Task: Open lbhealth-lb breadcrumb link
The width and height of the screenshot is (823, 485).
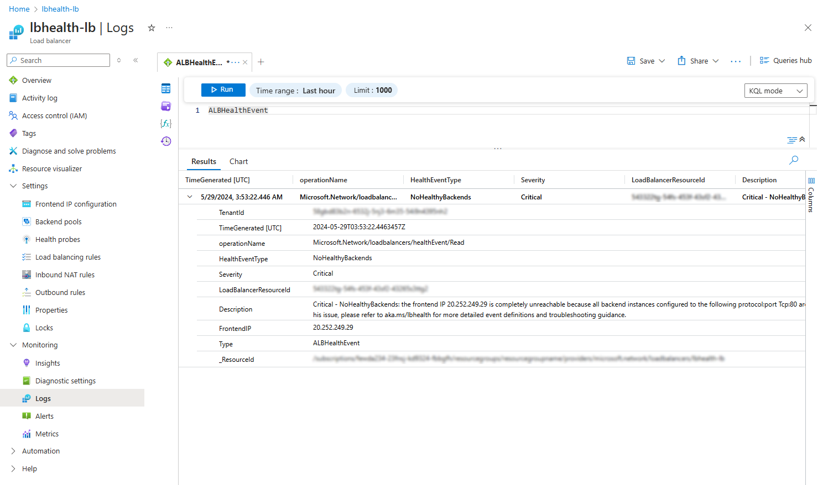Action: pyautogui.click(x=60, y=9)
